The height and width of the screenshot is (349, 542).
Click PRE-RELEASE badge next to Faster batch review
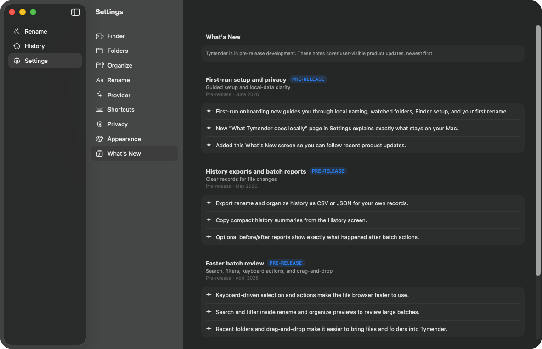[x=286, y=263]
